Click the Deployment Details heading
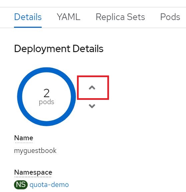This screenshot has height=192, width=186. tap(59, 49)
